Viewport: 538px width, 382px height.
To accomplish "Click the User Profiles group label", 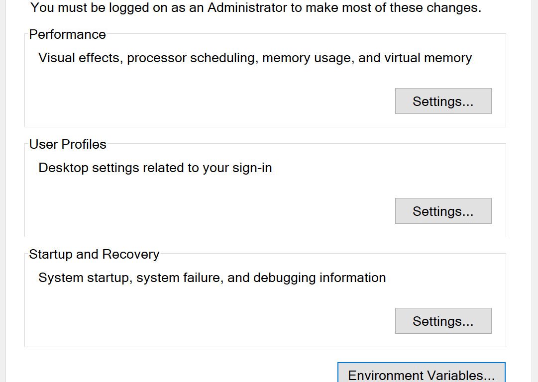I will [68, 144].
